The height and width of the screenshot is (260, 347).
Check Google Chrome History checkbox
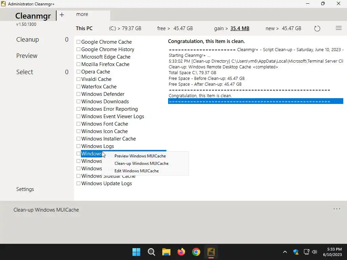coord(78,49)
